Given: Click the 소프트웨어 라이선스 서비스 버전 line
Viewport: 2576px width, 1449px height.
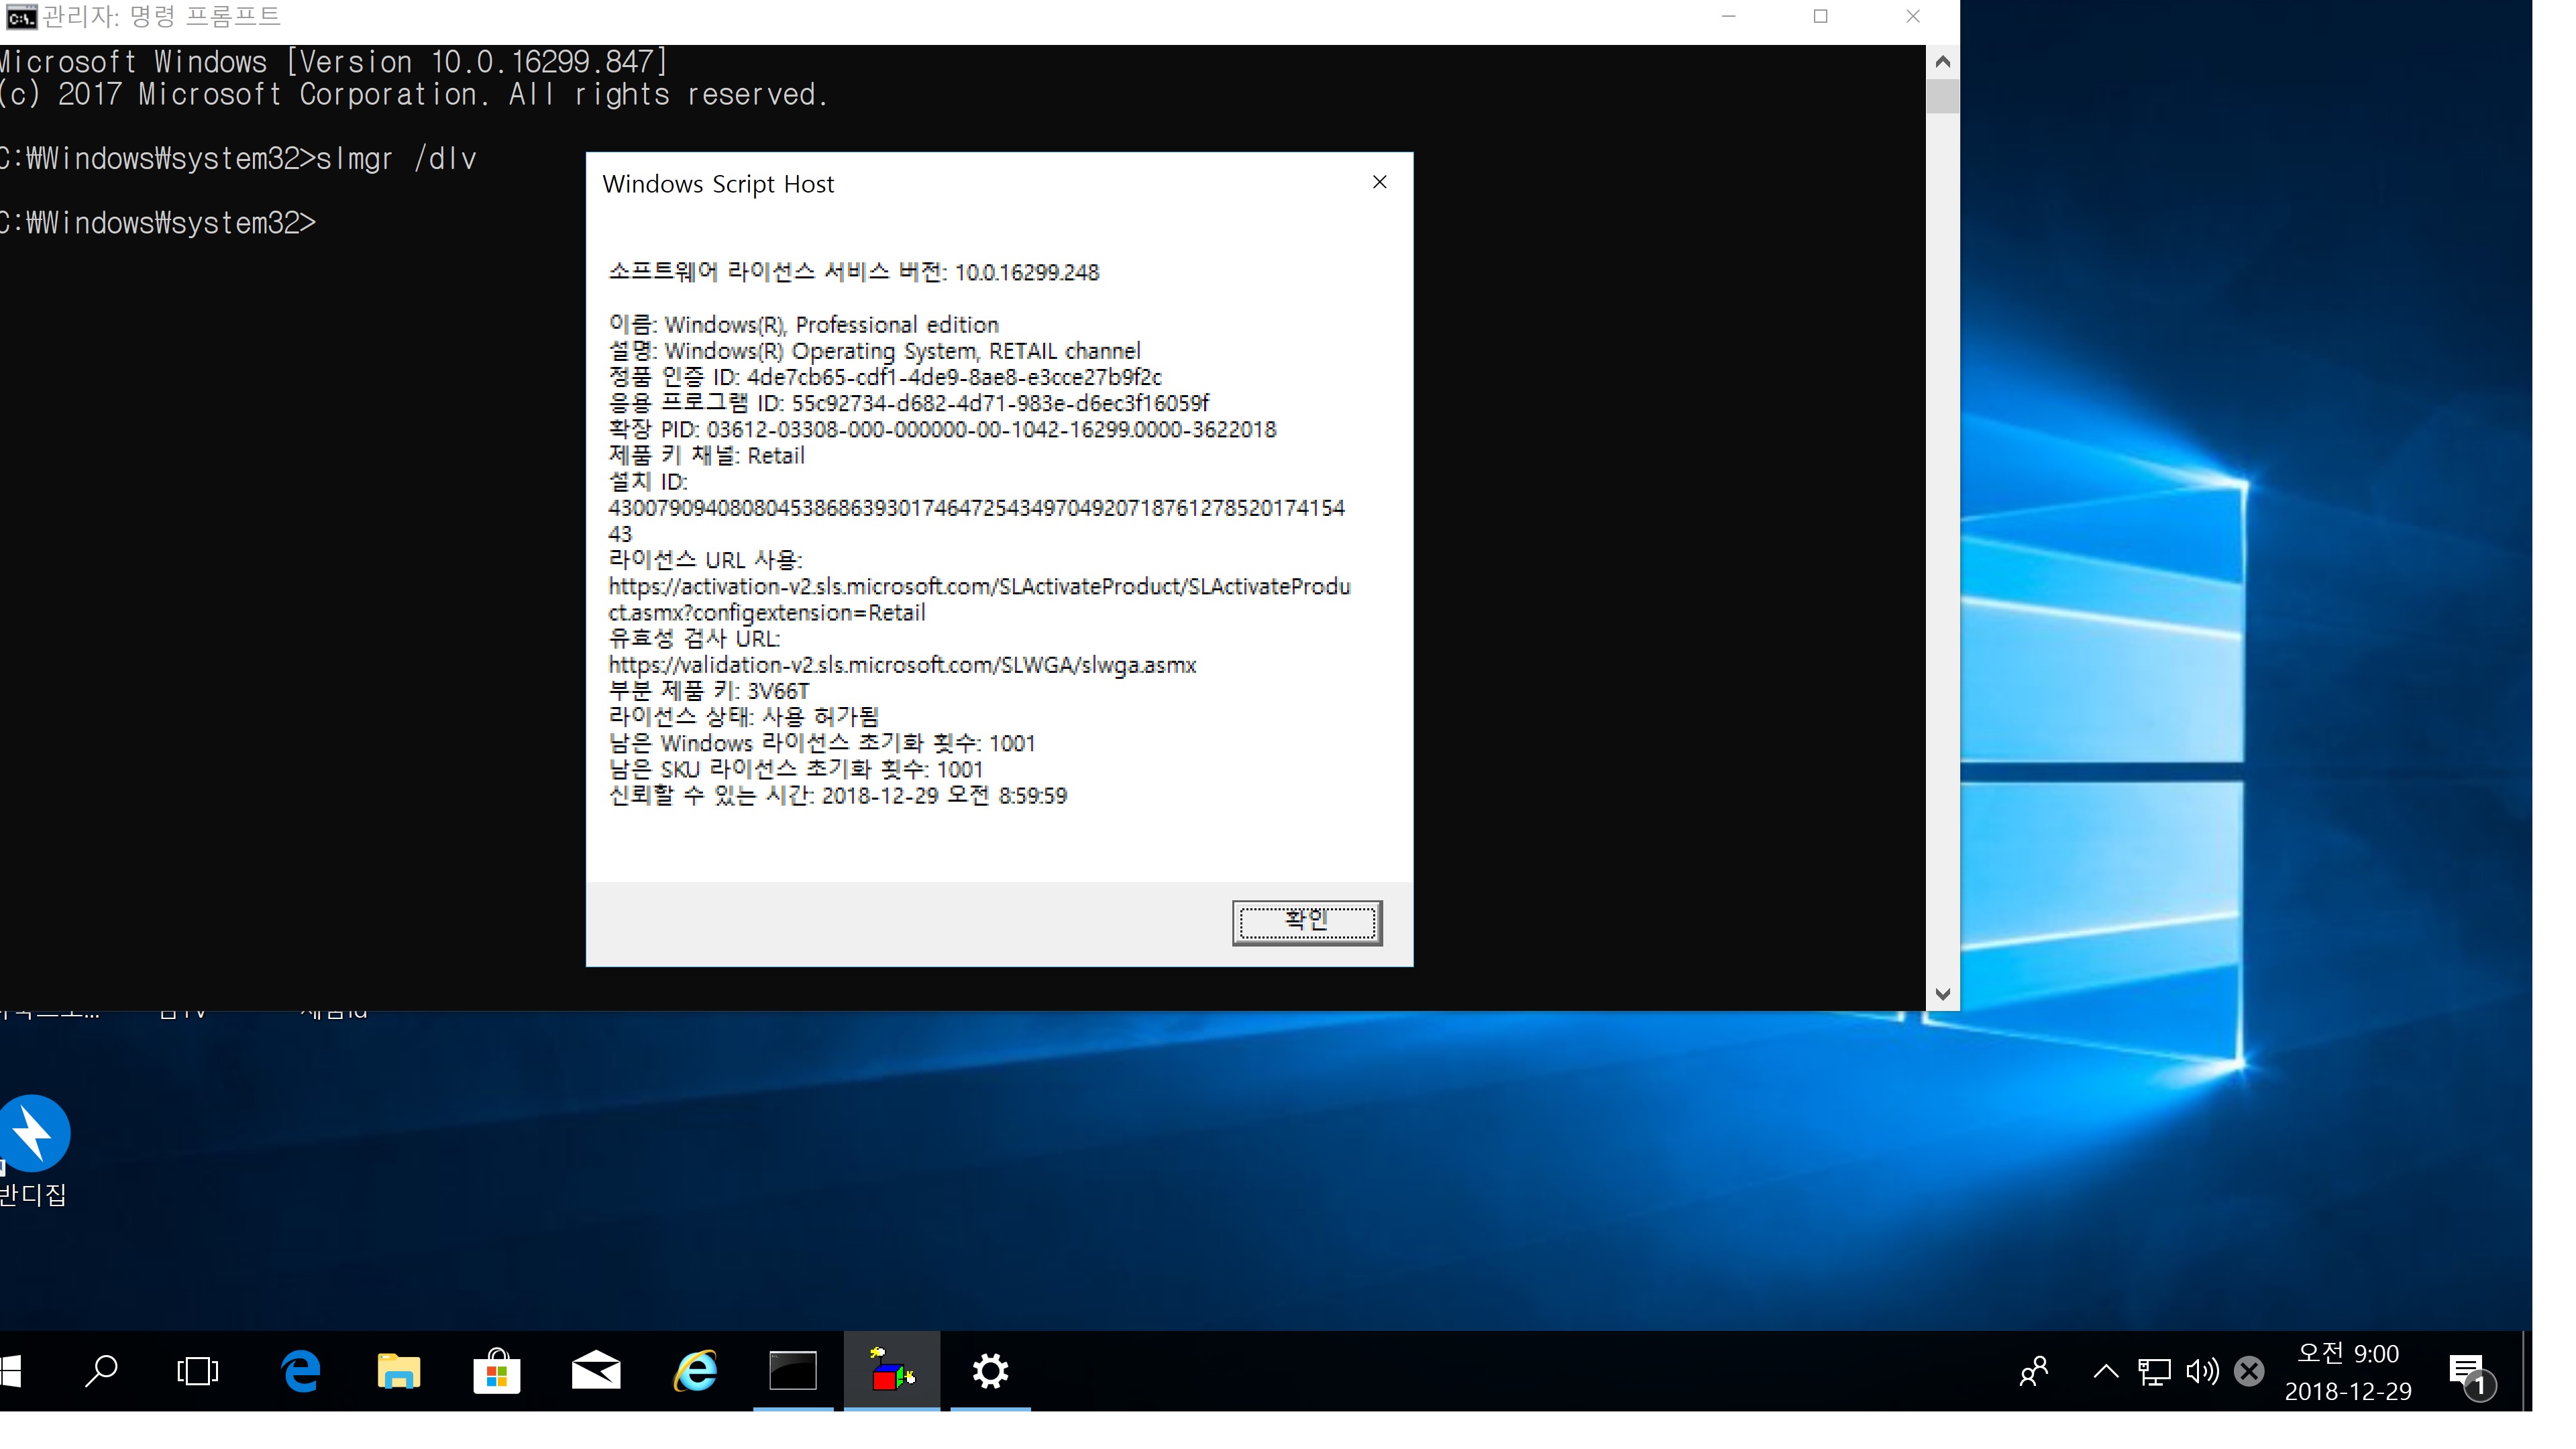Looking at the screenshot, I should pyautogui.click(x=853, y=272).
